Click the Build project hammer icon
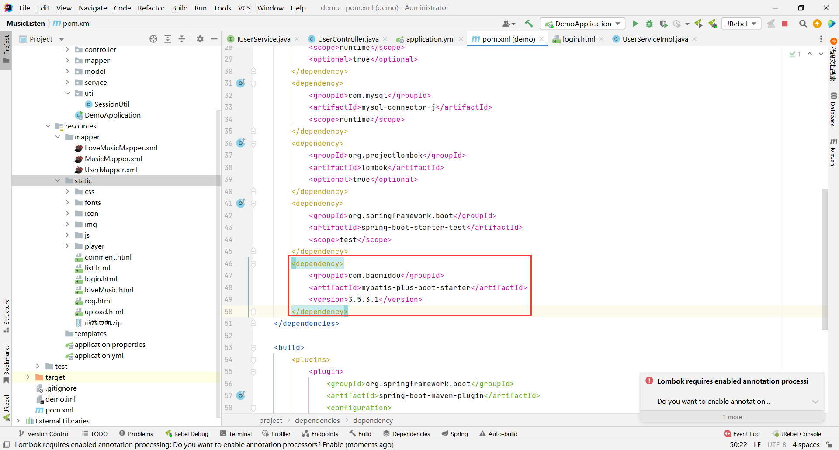The image size is (839, 450). tap(529, 24)
